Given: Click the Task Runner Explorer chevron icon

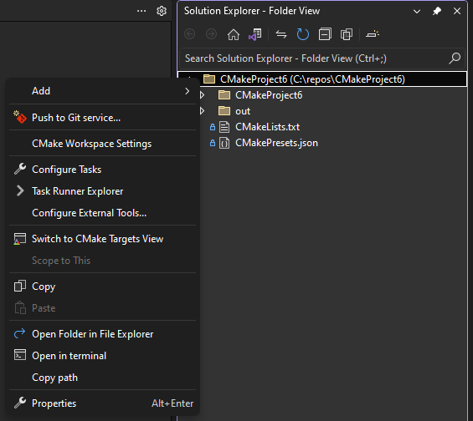Looking at the screenshot, I should coord(20,190).
